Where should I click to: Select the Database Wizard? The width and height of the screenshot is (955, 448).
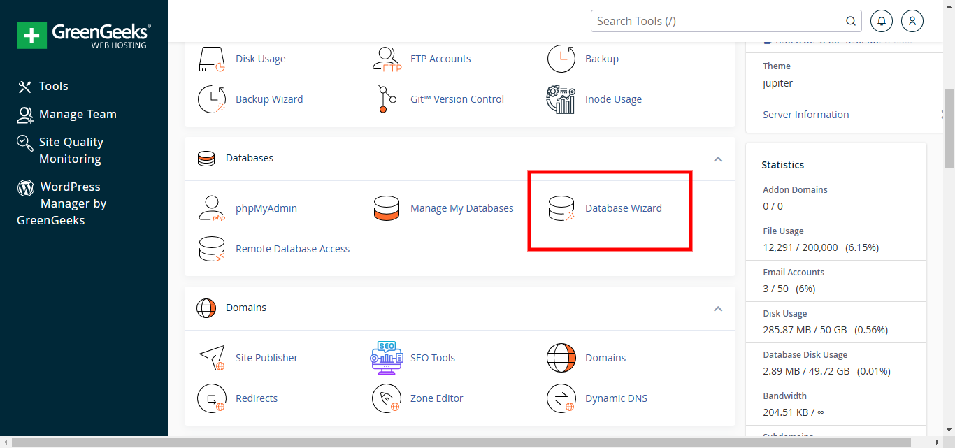(x=623, y=208)
